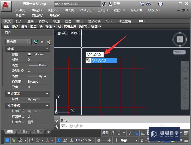The image size is (191, 145).
Task: Open the 修改(M) menu
Action: click(x=154, y=10)
